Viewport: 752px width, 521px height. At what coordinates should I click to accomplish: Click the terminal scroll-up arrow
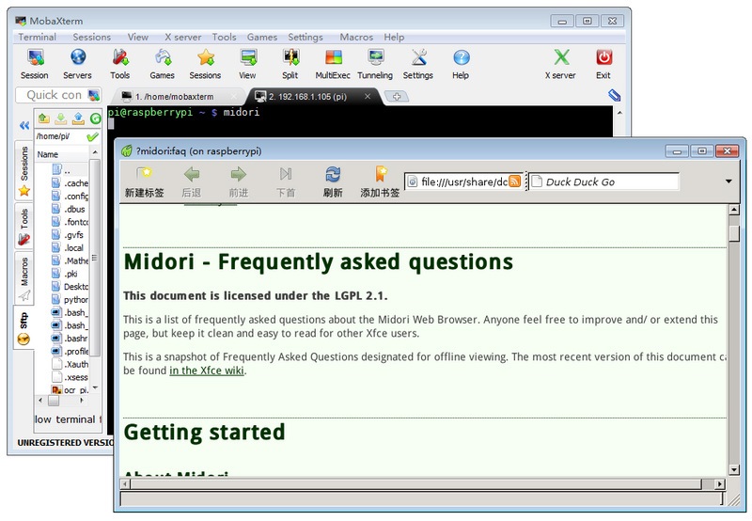coord(619,113)
